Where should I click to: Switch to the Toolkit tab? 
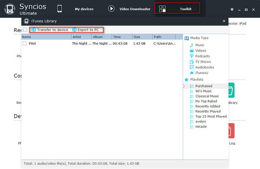pos(177,9)
